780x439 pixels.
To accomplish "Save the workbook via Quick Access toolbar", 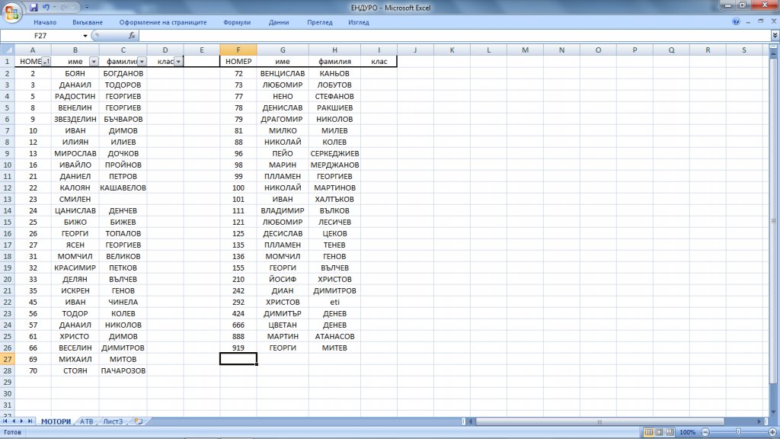I will point(34,8).
